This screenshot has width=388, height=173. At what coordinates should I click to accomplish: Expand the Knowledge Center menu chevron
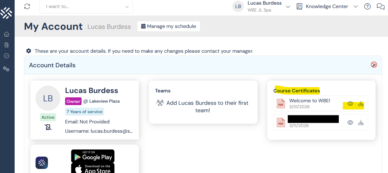click(356, 7)
